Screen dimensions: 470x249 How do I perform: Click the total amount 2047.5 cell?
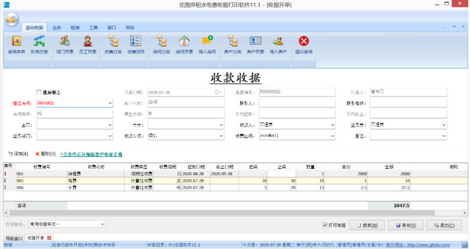click(389, 205)
